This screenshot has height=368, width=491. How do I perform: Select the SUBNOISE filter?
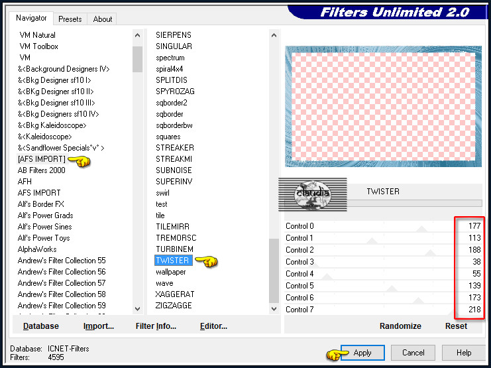pos(174,170)
